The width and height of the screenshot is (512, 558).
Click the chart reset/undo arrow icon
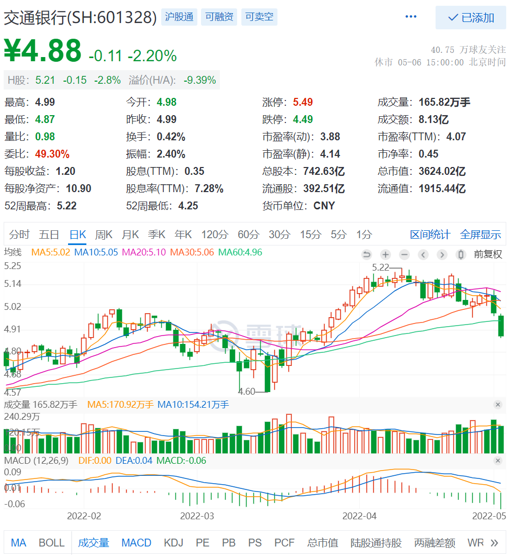[366, 254]
